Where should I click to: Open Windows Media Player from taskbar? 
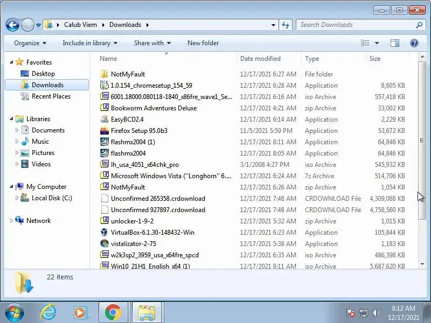[80, 313]
